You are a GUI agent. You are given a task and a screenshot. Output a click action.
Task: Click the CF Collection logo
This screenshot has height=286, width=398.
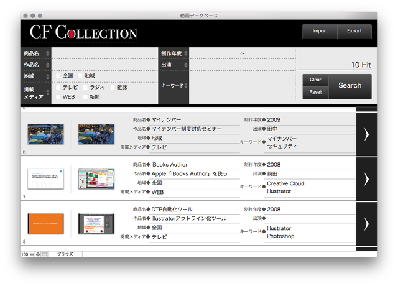coord(83,32)
